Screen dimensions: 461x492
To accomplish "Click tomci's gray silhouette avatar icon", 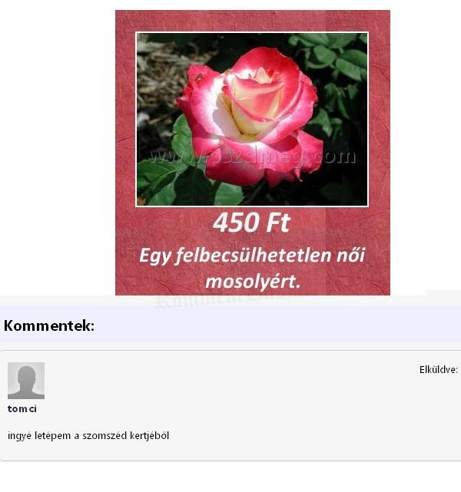I will click(26, 381).
